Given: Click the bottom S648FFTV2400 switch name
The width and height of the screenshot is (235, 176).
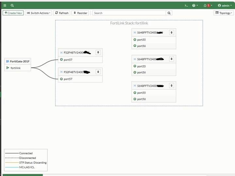Looking at the screenshot, I should [150, 86].
